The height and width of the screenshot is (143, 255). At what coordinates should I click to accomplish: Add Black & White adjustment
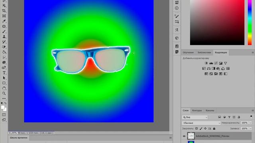pos(214,68)
